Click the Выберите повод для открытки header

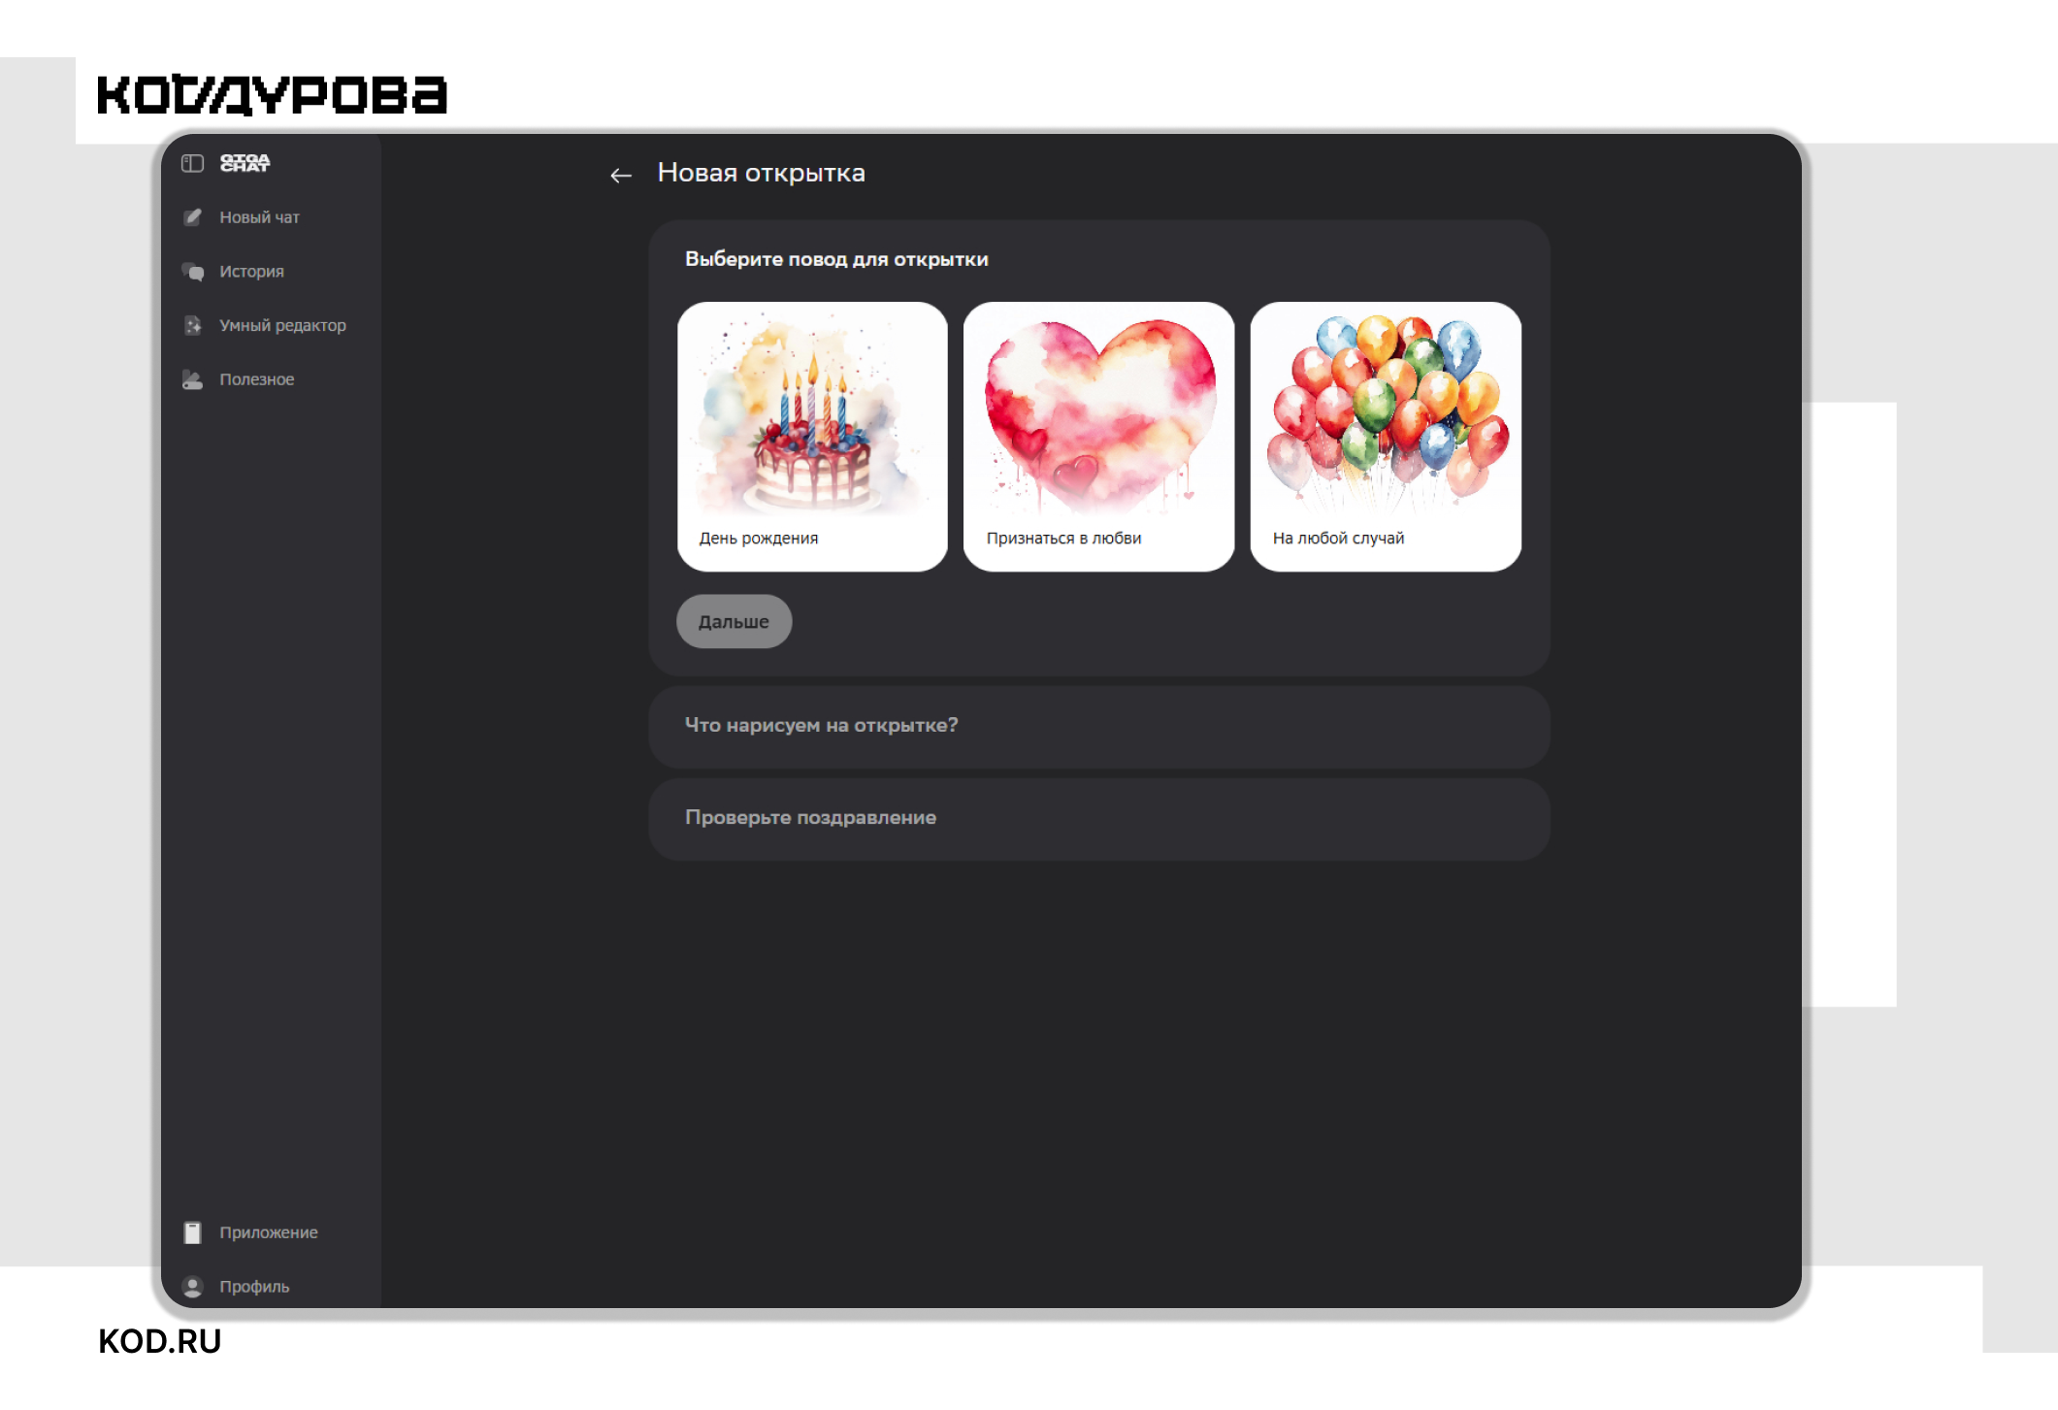[836, 259]
